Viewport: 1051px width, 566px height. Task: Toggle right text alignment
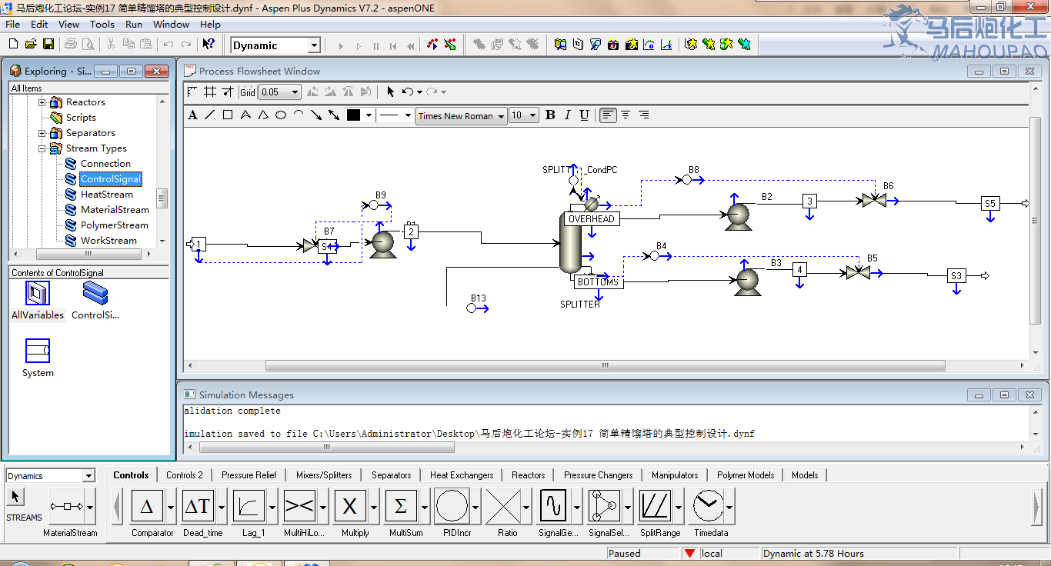(x=643, y=115)
